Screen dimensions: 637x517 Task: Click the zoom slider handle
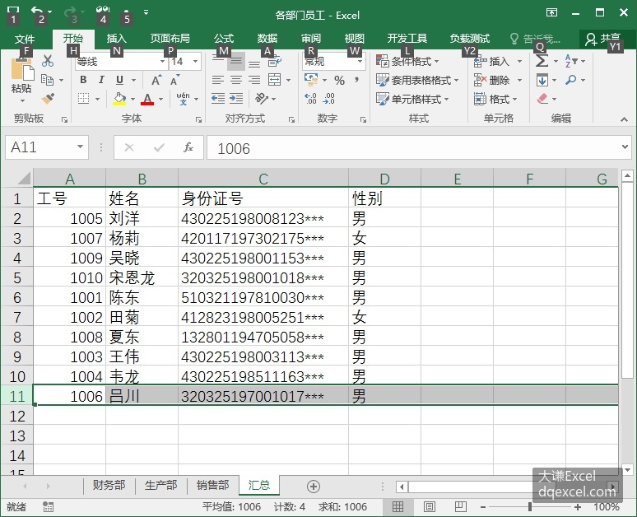pos(530,507)
